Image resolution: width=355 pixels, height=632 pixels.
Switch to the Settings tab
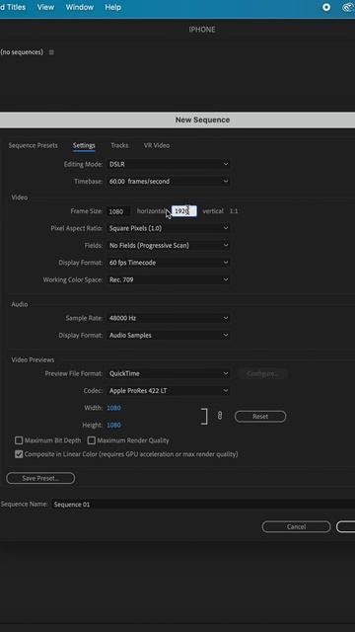click(x=84, y=145)
